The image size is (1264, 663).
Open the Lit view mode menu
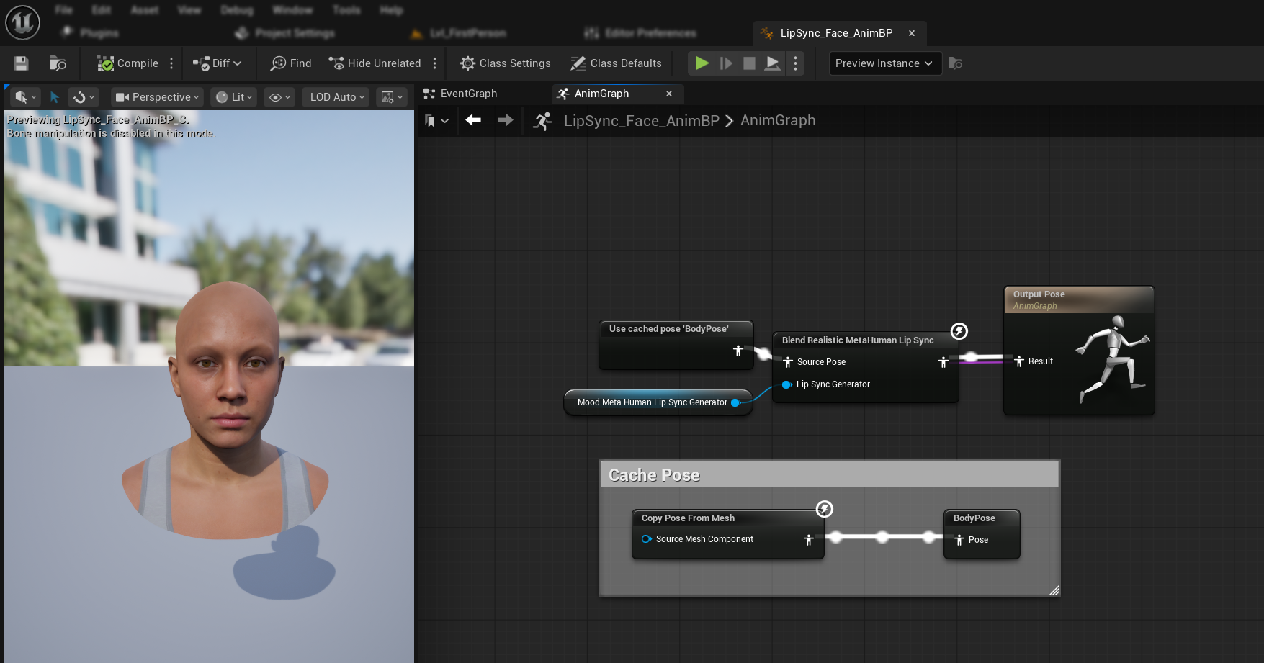pyautogui.click(x=234, y=97)
